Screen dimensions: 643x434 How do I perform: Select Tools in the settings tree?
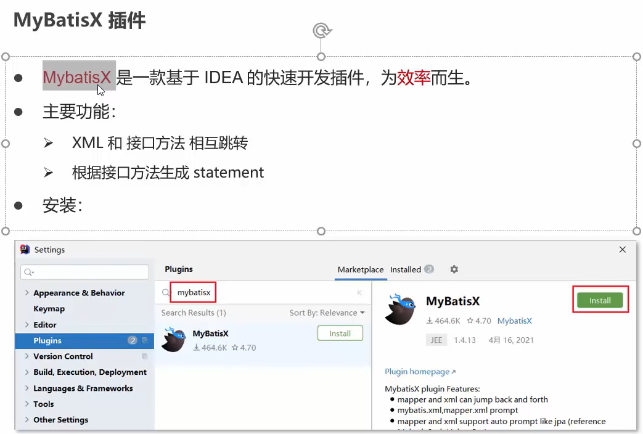(x=44, y=404)
